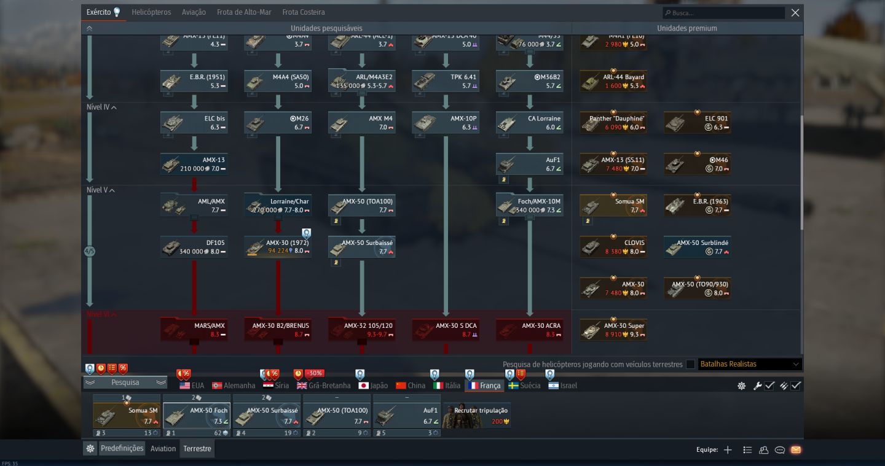Collapse Nível IV rank section
The image size is (885, 466).
[x=101, y=107]
